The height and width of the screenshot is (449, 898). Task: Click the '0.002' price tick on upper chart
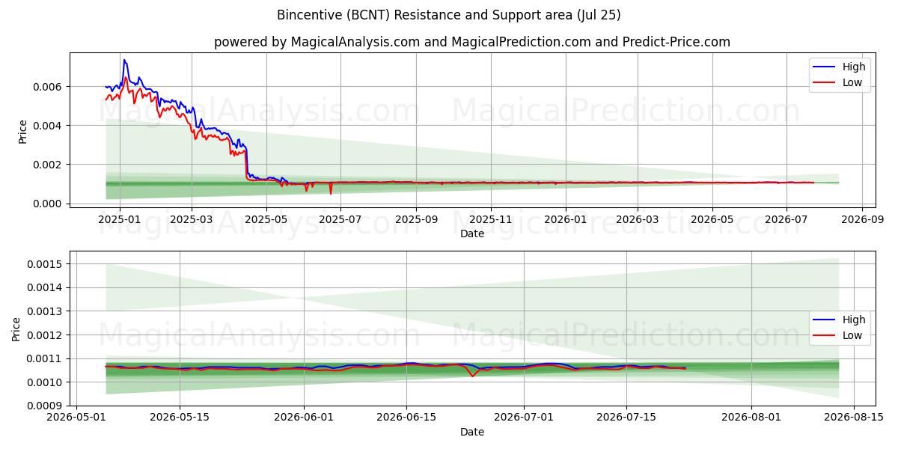point(49,165)
